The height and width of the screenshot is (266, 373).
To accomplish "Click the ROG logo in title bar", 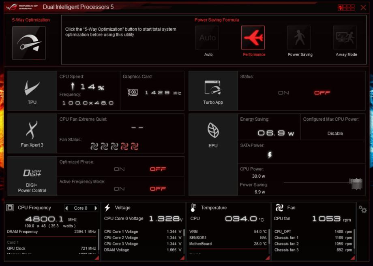I will click(22, 7).
